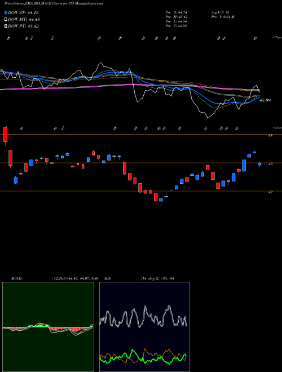Click the 48 price axis label
The height and width of the screenshot is (372, 282).
click(270, 136)
